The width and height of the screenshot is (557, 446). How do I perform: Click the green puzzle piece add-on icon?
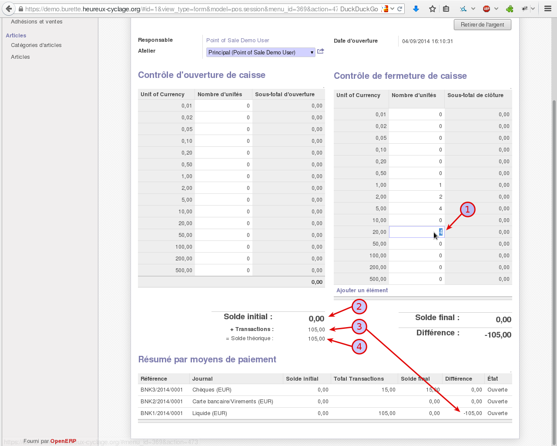pyautogui.click(x=510, y=9)
